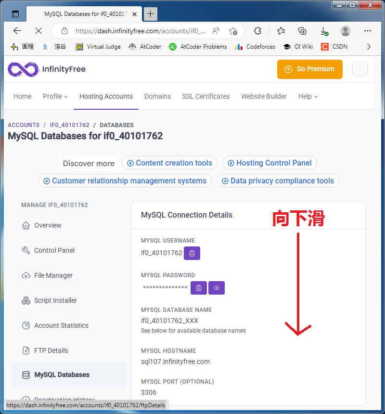Click the IF0_40101762 breadcrumb link

point(70,125)
